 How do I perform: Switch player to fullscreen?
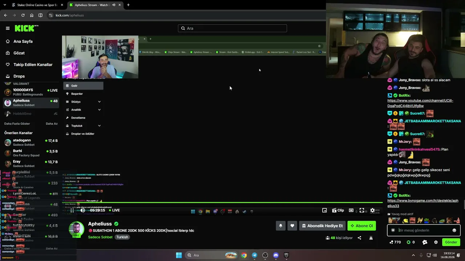tap(362, 210)
